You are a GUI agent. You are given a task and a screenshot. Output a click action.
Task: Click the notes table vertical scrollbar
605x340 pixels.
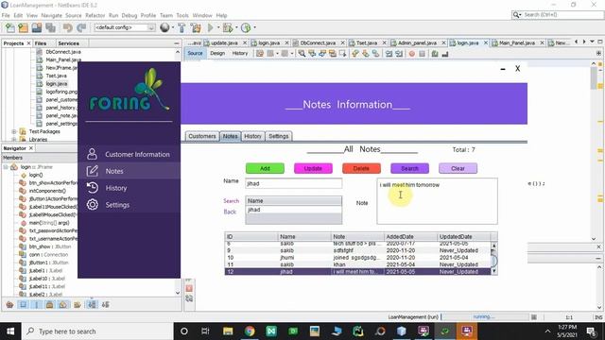point(493,258)
